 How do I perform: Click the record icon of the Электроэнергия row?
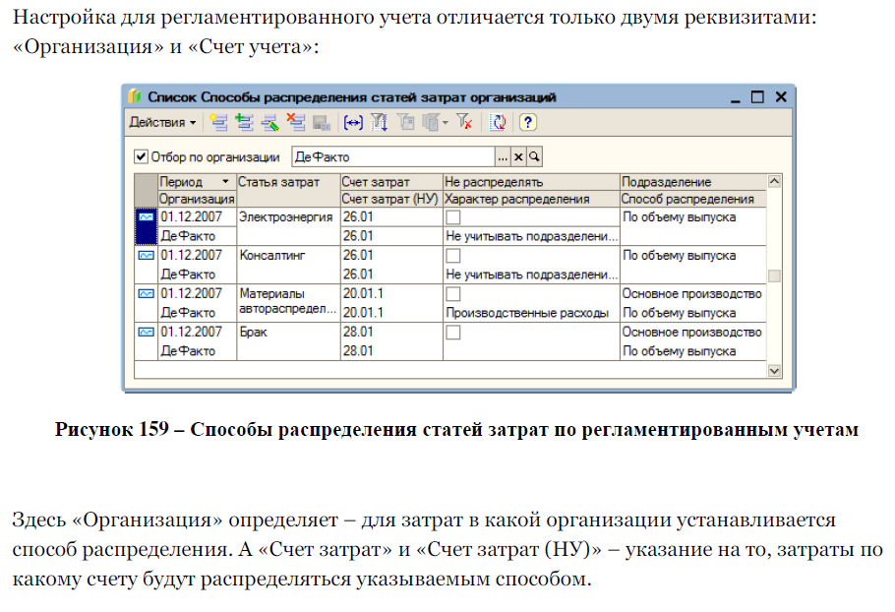click(147, 216)
